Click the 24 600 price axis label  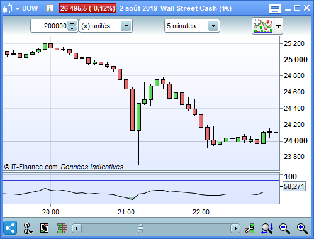294,92
